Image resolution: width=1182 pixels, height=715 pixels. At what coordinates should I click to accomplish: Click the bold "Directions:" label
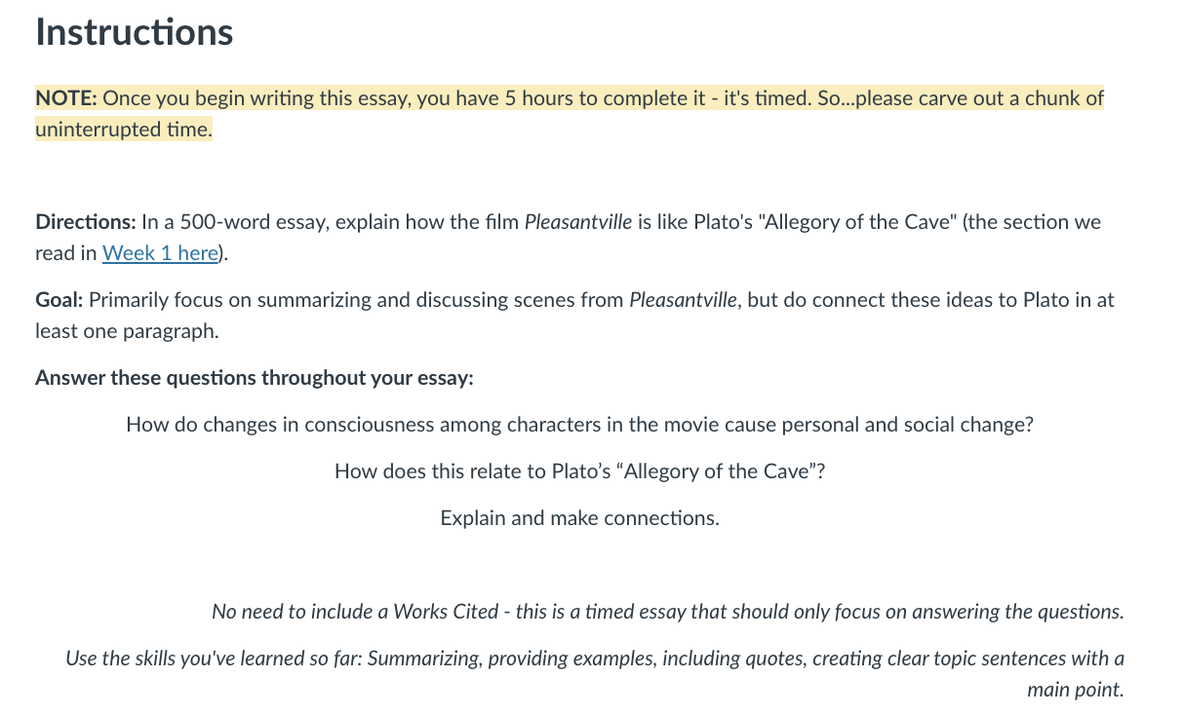point(86,222)
